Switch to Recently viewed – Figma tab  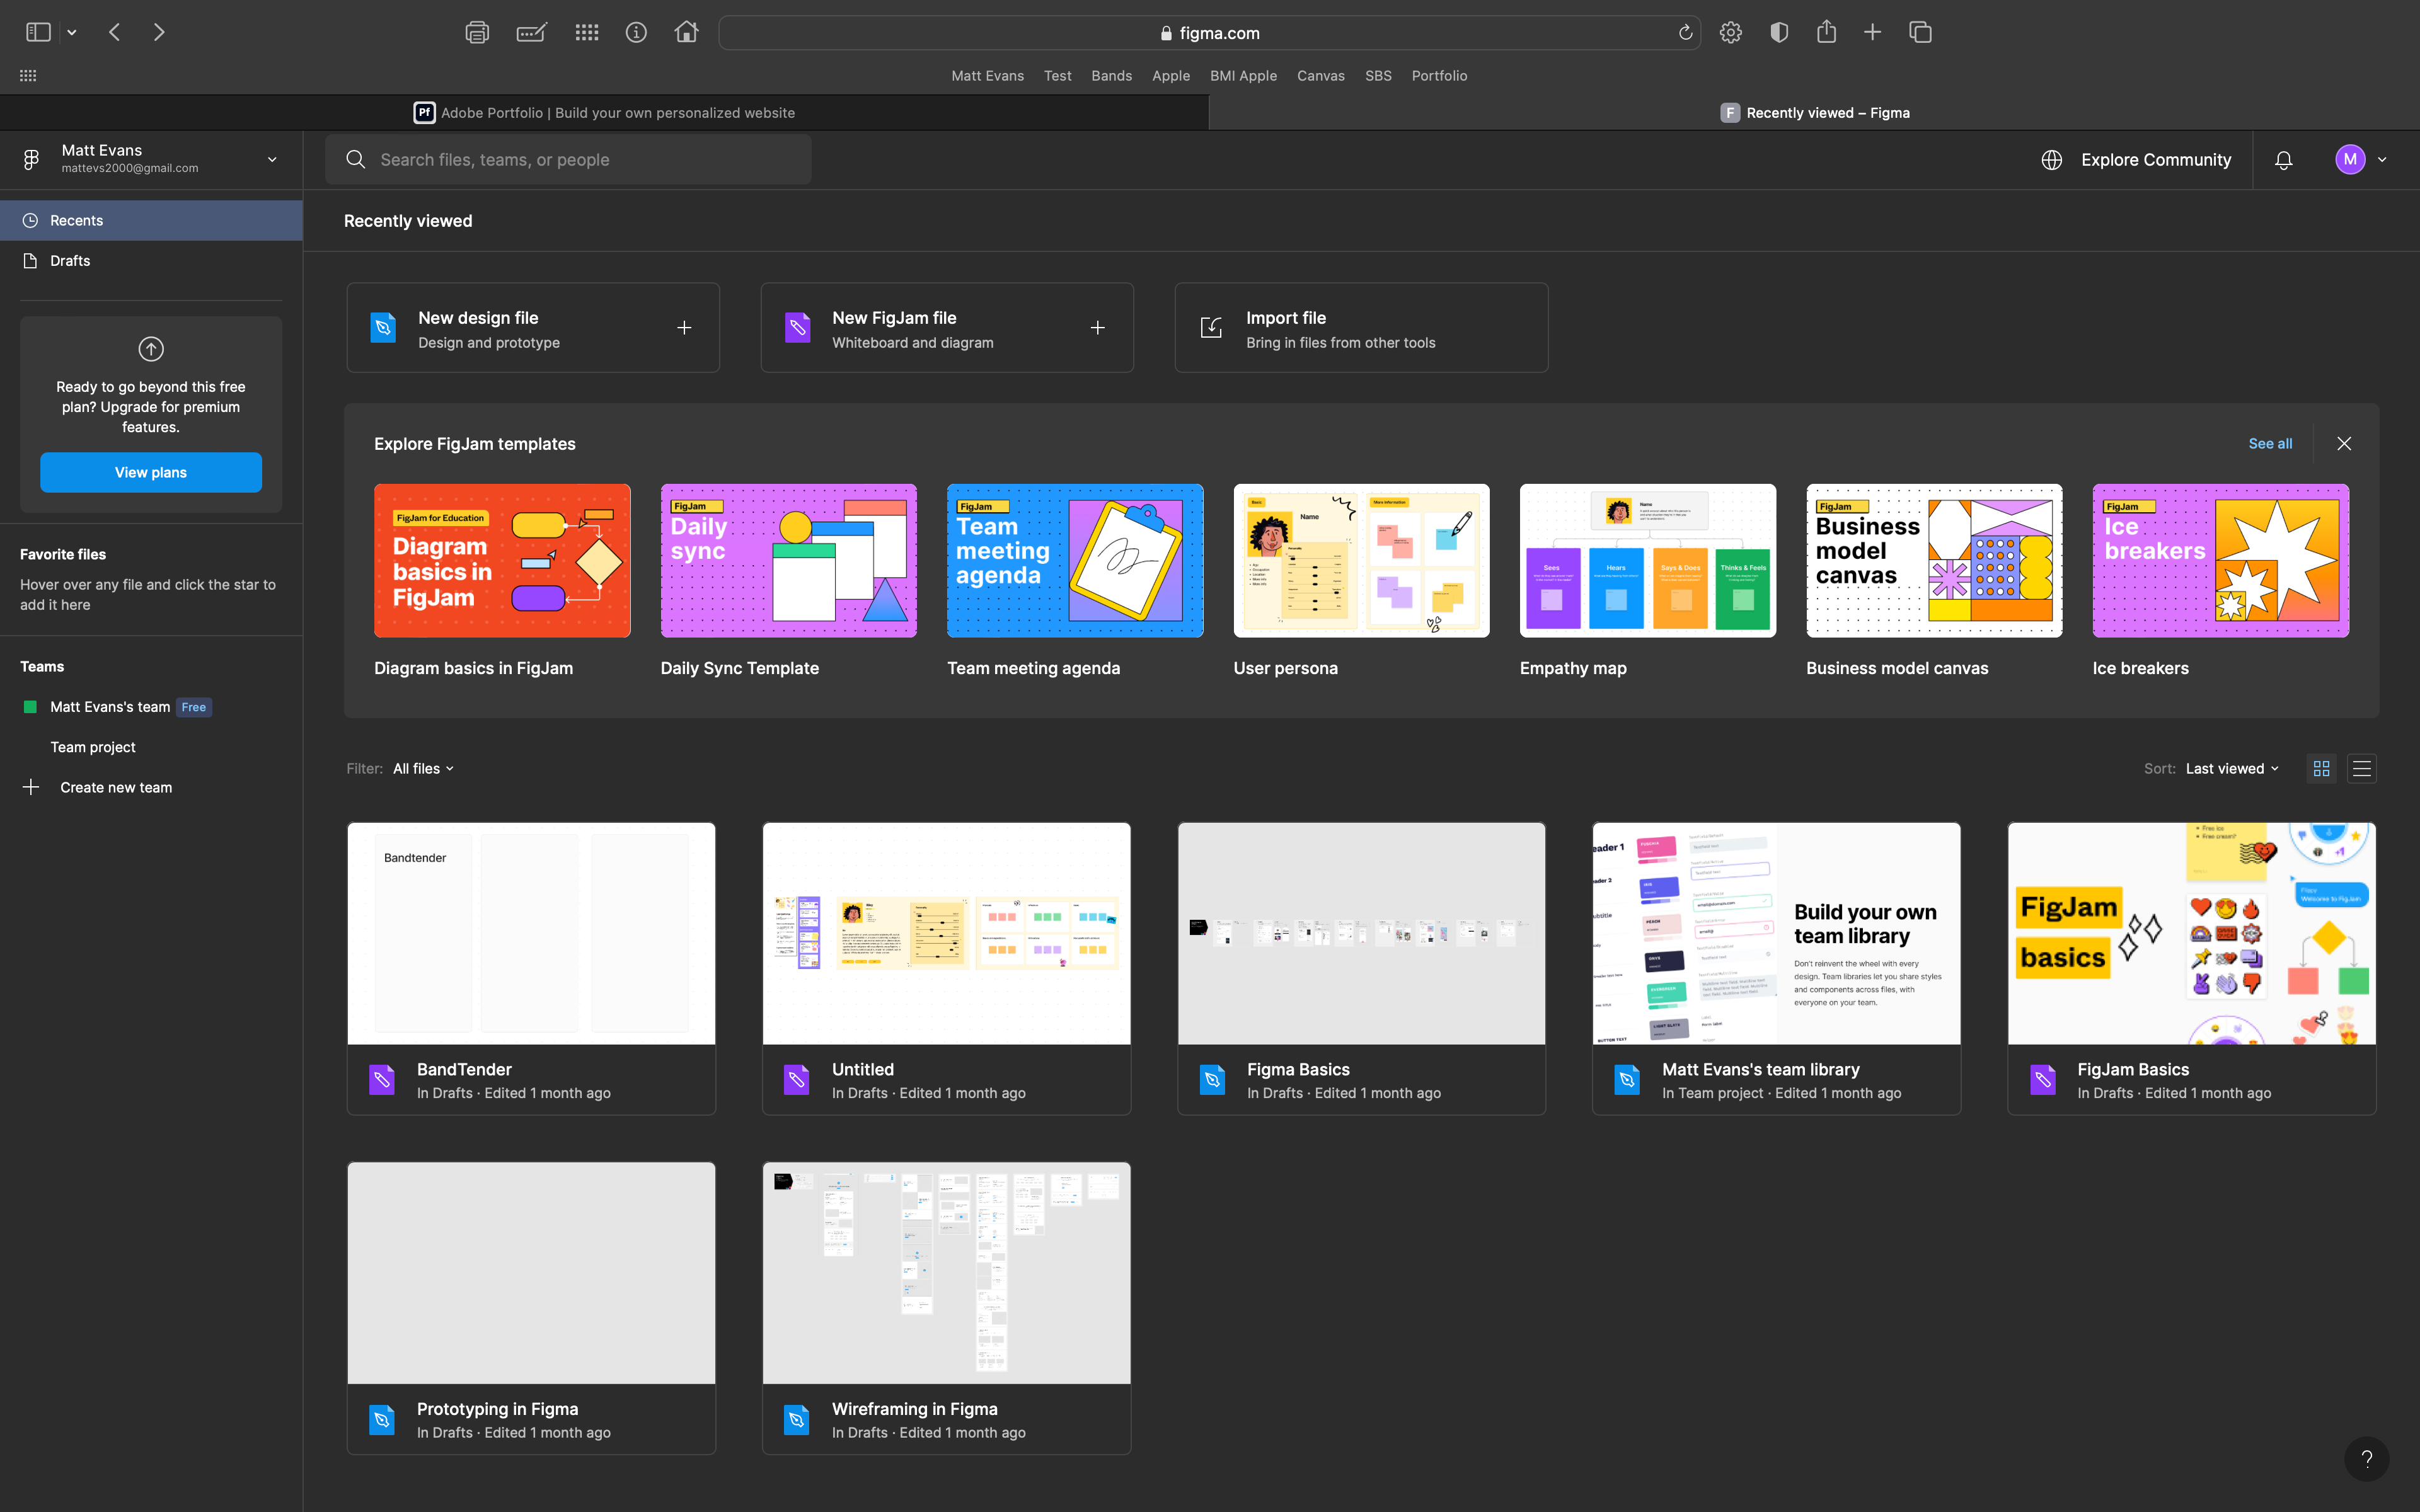1814,113
